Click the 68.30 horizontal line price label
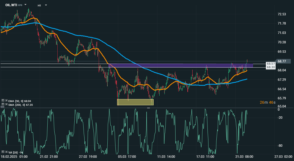Viewport: 294px width, 161px height. coord(270,67)
